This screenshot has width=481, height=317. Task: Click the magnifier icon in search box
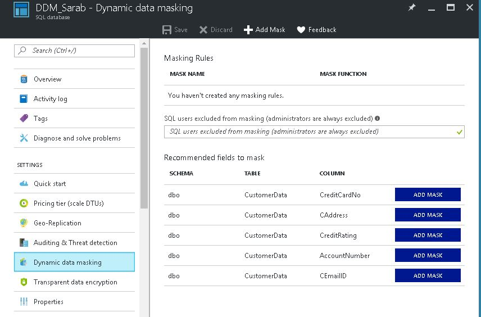click(22, 51)
